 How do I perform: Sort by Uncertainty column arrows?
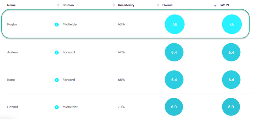(158, 5)
